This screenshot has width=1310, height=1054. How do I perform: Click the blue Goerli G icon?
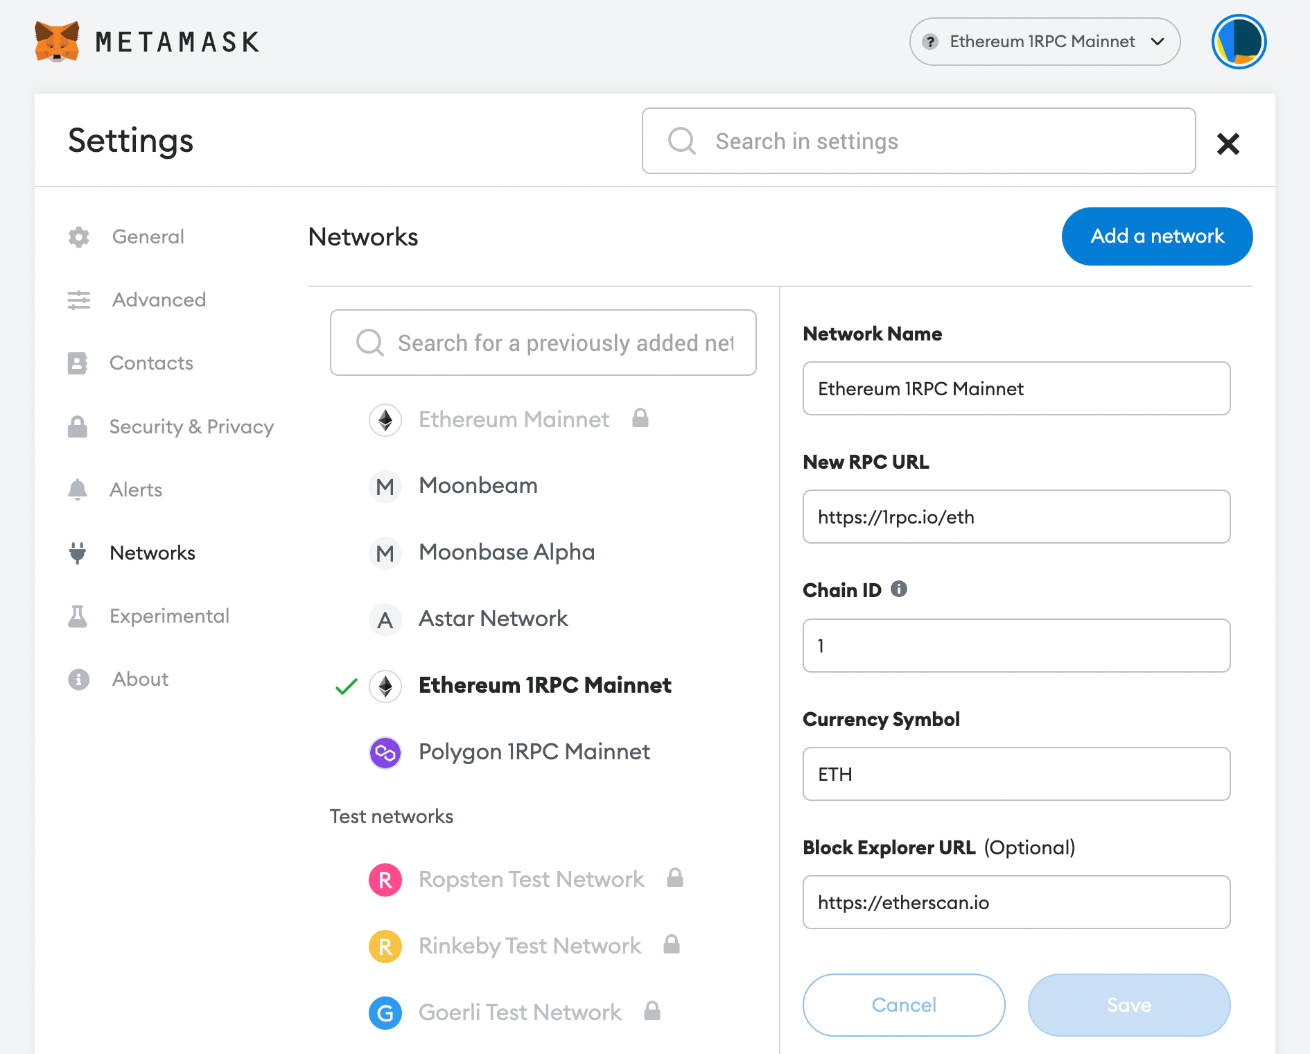click(x=385, y=1014)
